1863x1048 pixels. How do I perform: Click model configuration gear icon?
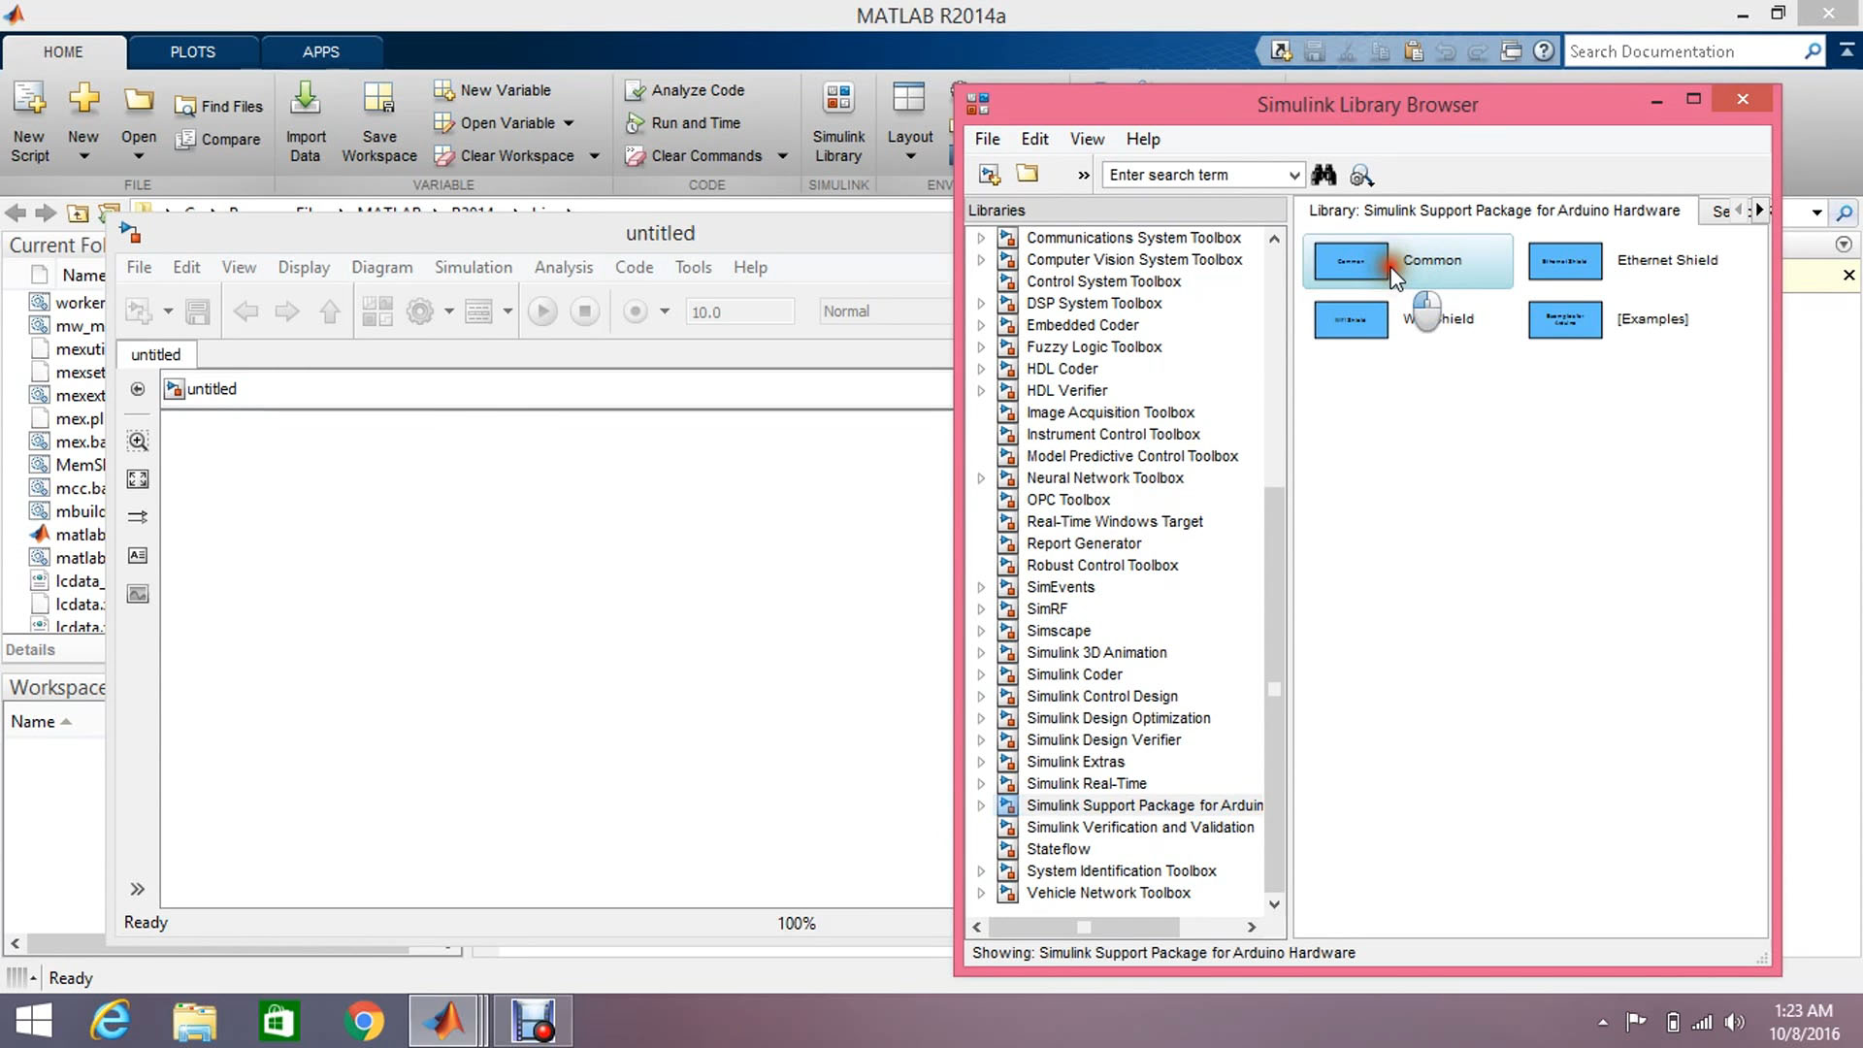coord(419,311)
